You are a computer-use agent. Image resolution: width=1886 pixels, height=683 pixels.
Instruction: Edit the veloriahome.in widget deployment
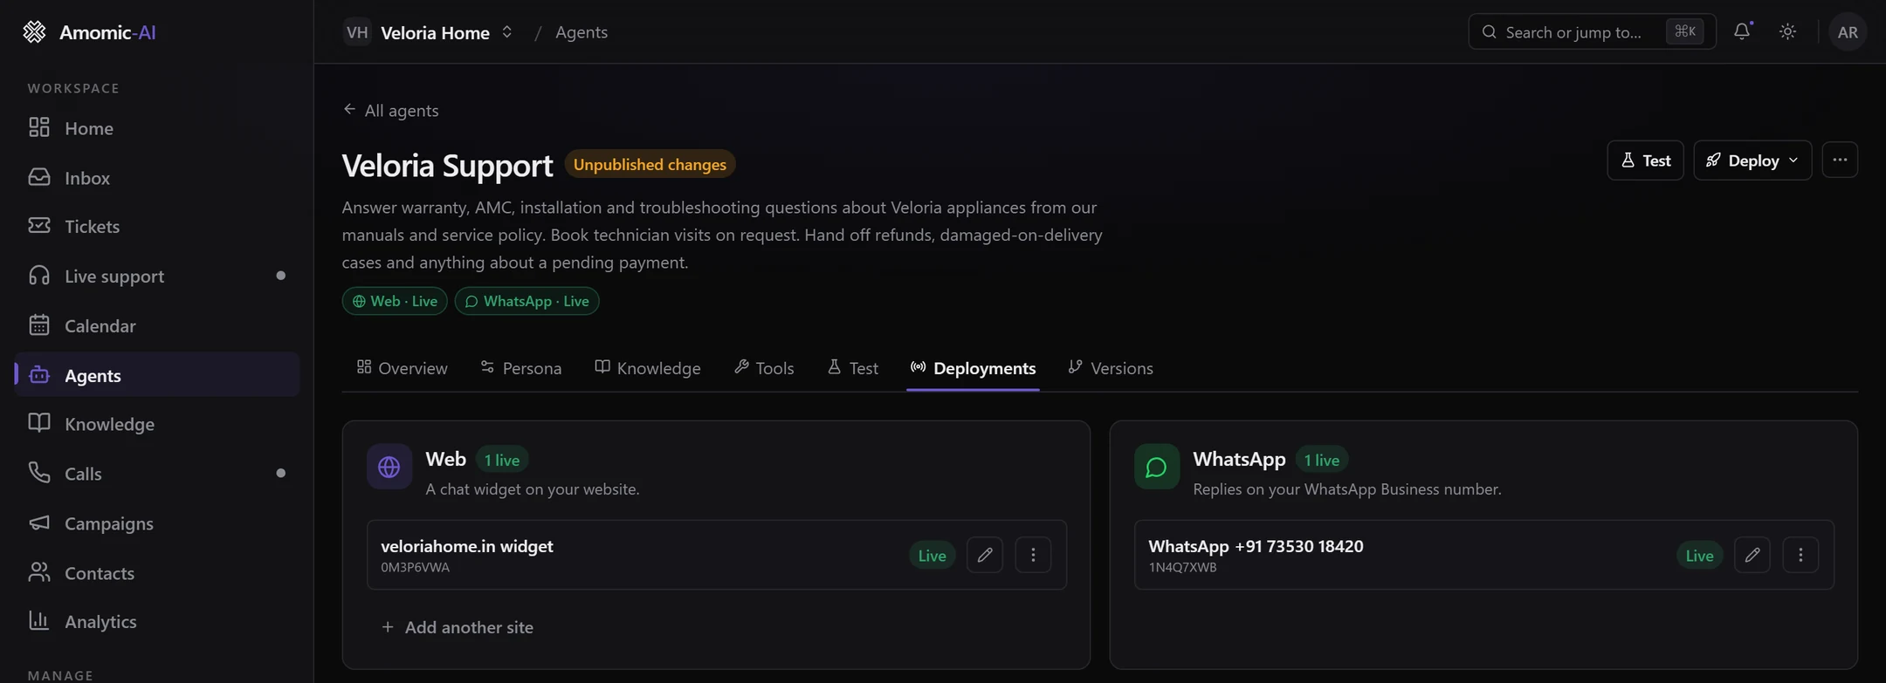tap(985, 555)
